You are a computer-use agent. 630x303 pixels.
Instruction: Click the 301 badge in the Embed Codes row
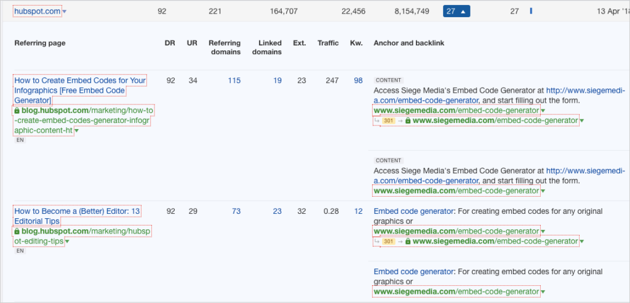click(x=389, y=120)
